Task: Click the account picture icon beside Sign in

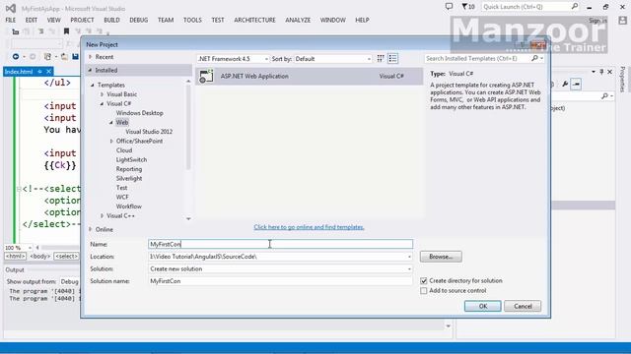Action: [x=622, y=21]
